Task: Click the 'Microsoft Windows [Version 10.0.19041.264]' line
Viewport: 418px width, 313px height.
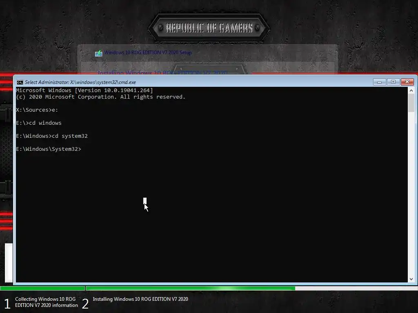Action: click(84, 90)
